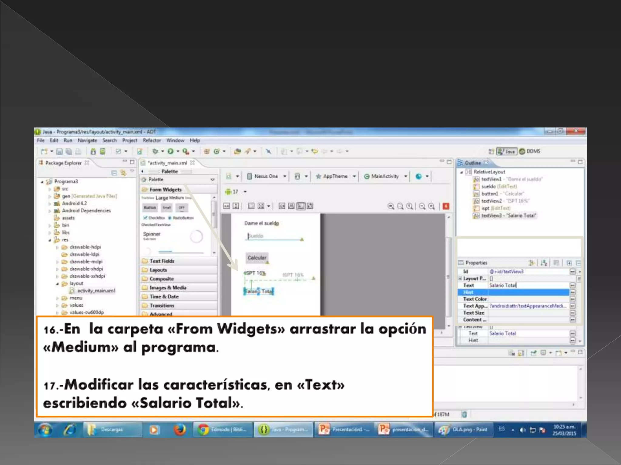Click Collapse All in Package Explorer
The image size is (621, 465).
tap(114, 173)
